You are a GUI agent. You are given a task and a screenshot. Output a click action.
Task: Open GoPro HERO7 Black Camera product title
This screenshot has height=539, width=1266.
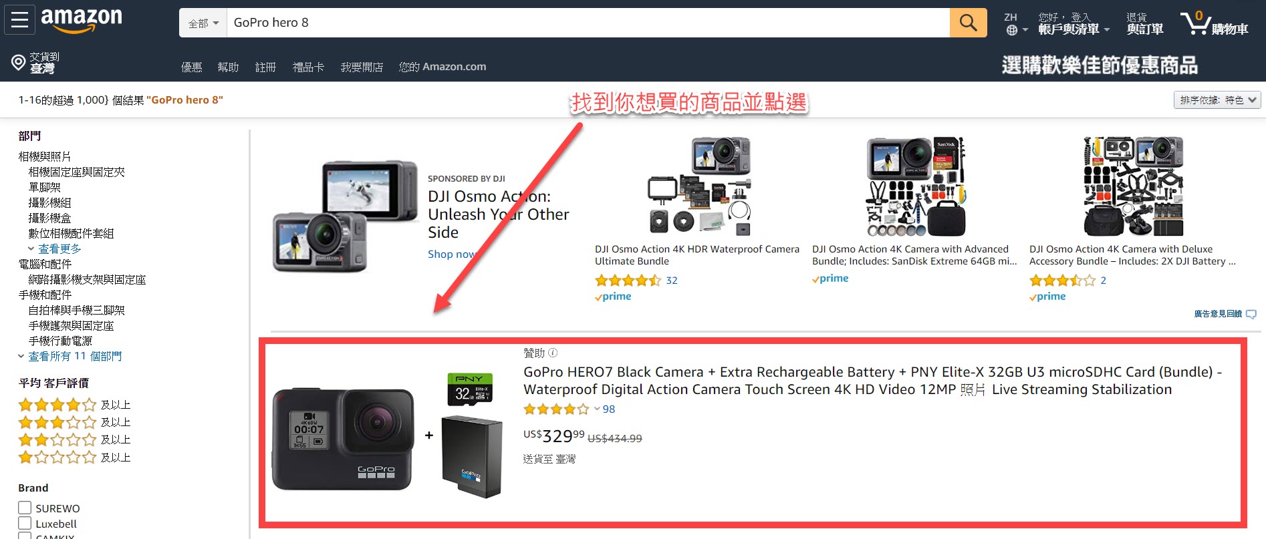pyautogui.click(x=872, y=381)
